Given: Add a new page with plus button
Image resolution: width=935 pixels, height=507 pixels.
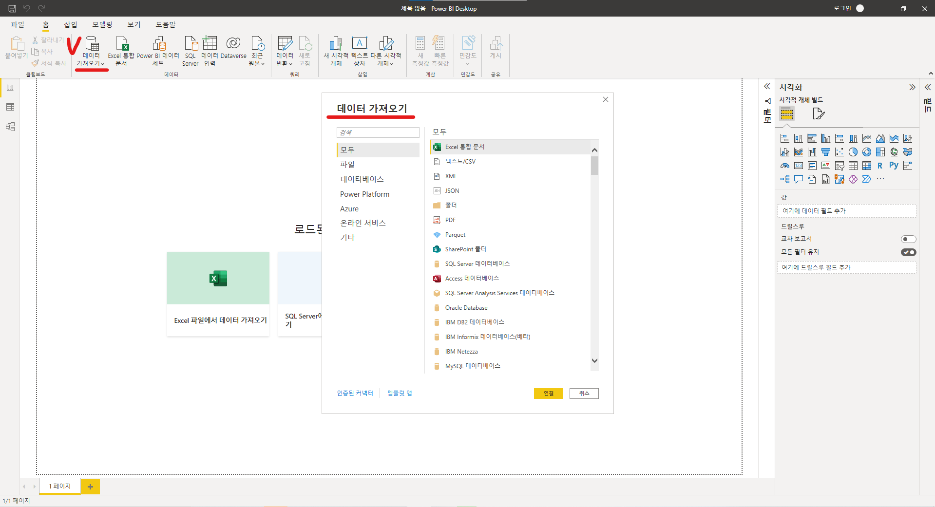Looking at the screenshot, I should (x=90, y=487).
